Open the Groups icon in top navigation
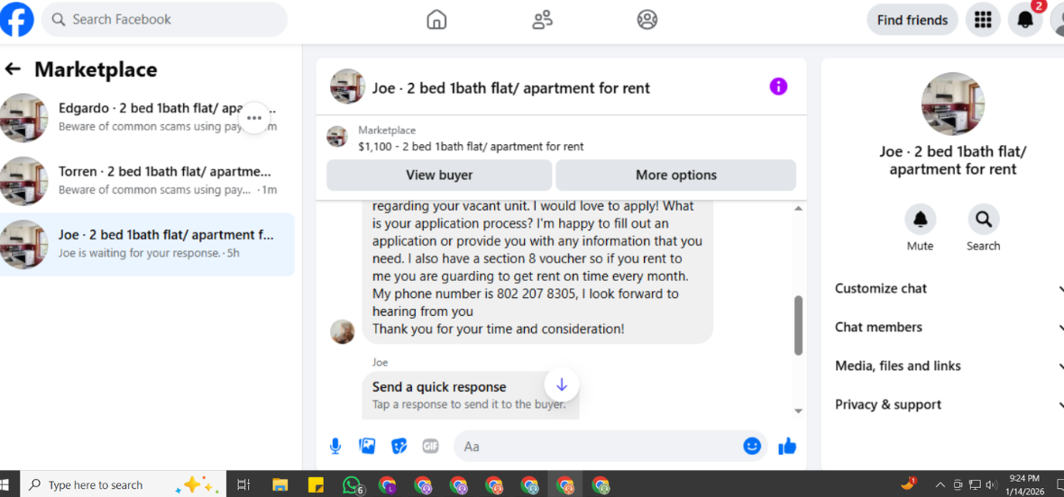Screen dimensions: 1064x497 [x=647, y=20]
